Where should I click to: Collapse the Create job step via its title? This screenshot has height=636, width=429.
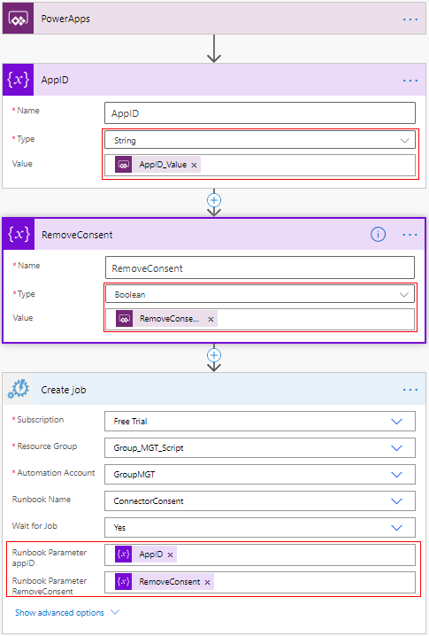[64, 390]
